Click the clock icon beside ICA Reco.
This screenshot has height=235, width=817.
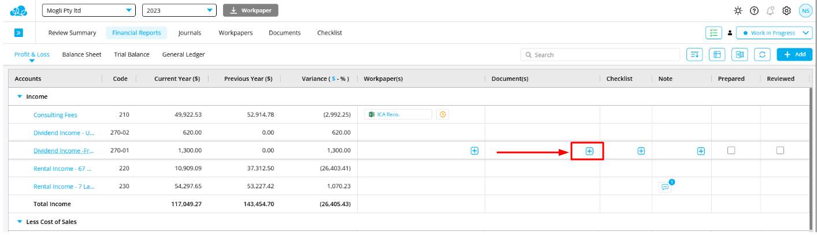pos(443,114)
